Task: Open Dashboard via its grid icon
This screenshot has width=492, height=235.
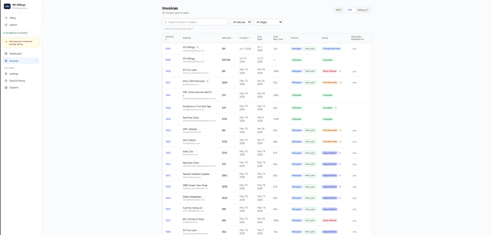Action: click(x=6, y=54)
